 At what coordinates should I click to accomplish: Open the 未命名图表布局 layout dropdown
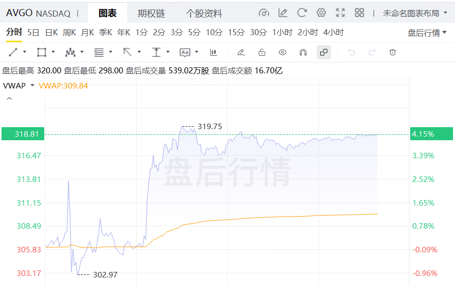click(415, 13)
